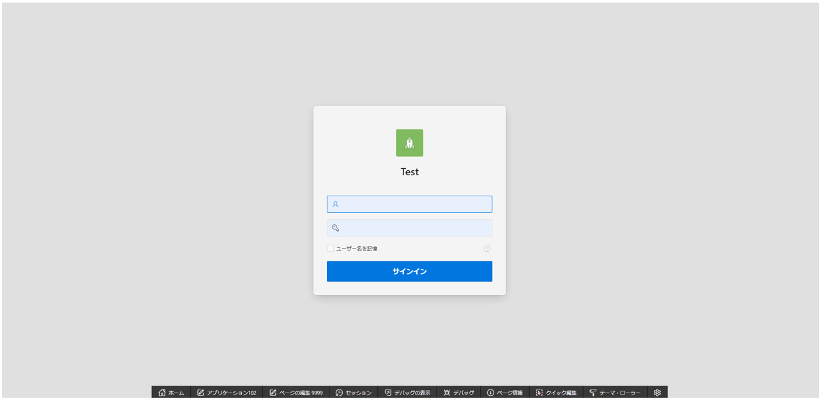Select ページの編集 9999 on the toolbar

(297, 392)
